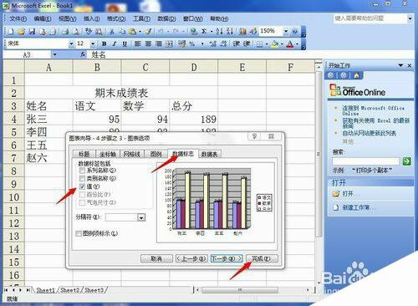The image size is (418, 306).
Task: Click the Fill Color paint bucket swatch
Action: click(275, 43)
